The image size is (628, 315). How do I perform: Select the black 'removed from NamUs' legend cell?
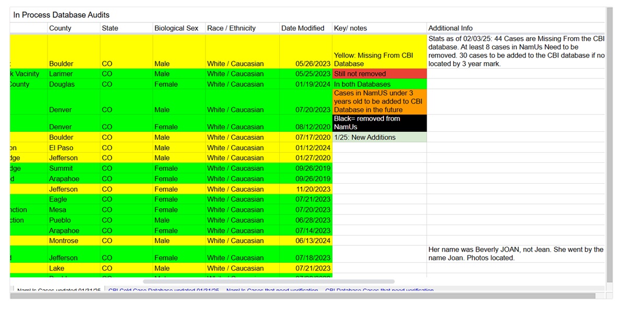coord(379,123)
